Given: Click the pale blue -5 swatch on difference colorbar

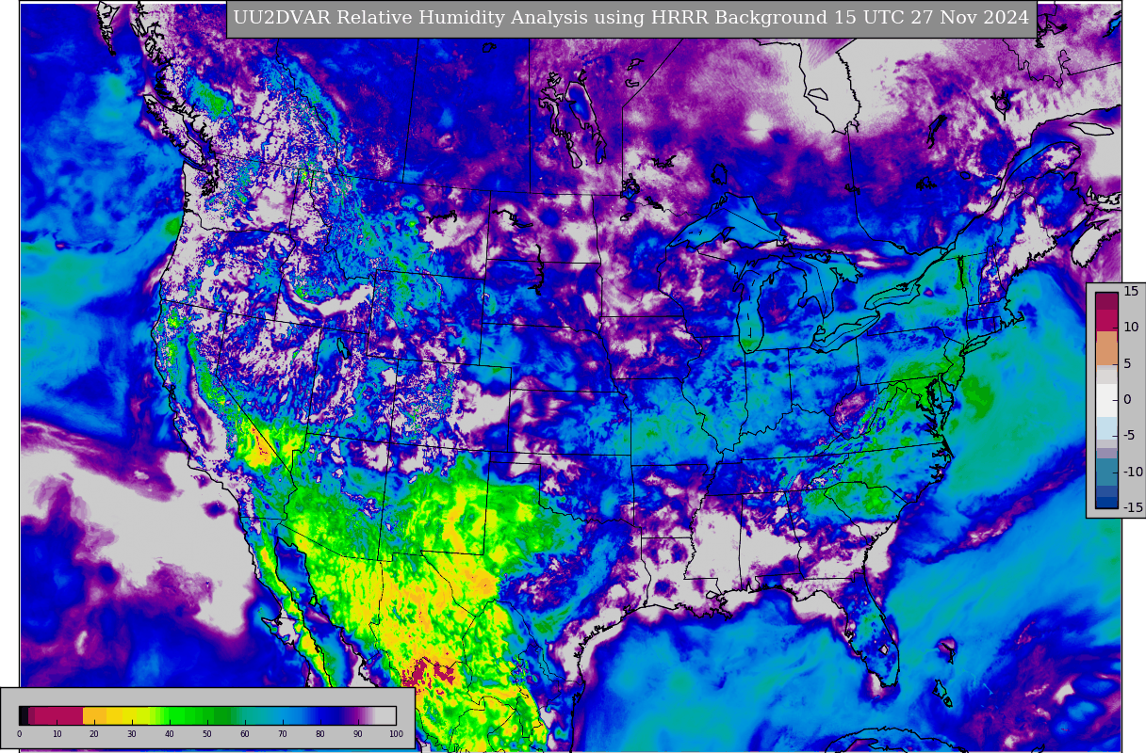Looking at the screenshot, I should (1106, 427).
